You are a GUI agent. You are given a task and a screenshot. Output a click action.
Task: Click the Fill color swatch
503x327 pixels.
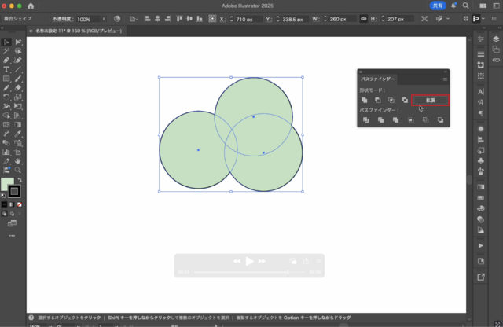[7, 184]
